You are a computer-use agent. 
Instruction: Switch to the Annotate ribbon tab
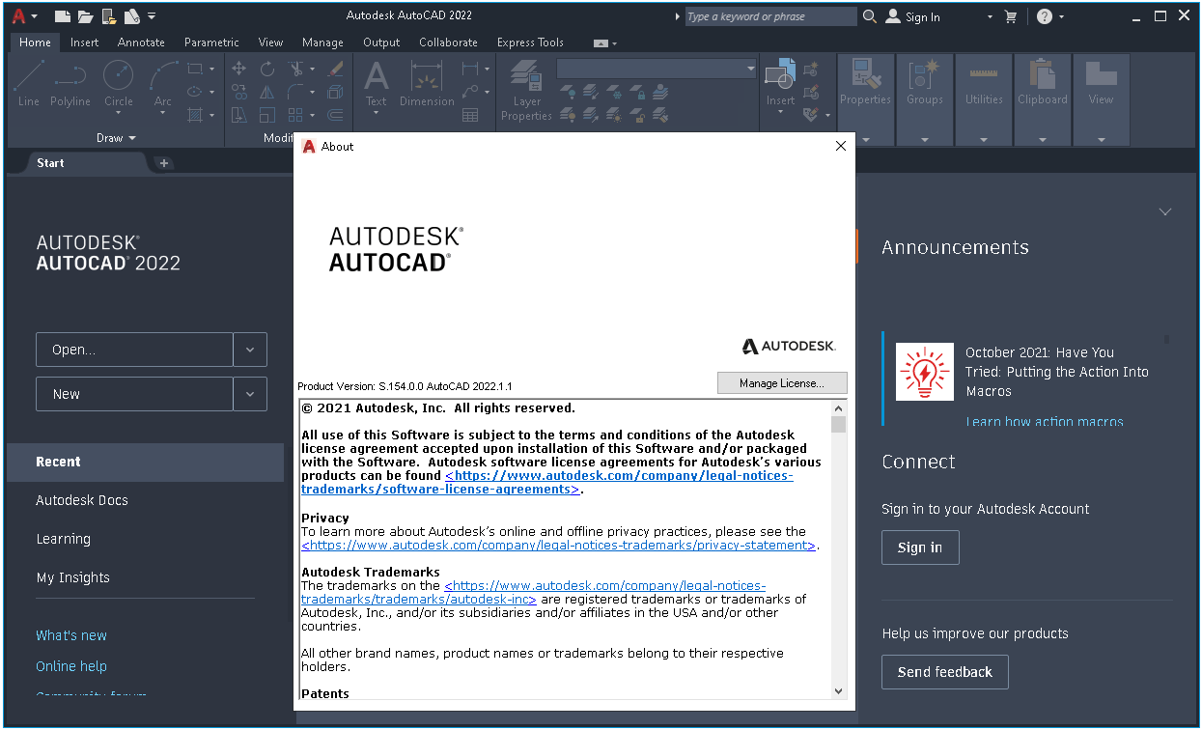tap(141, 42)
